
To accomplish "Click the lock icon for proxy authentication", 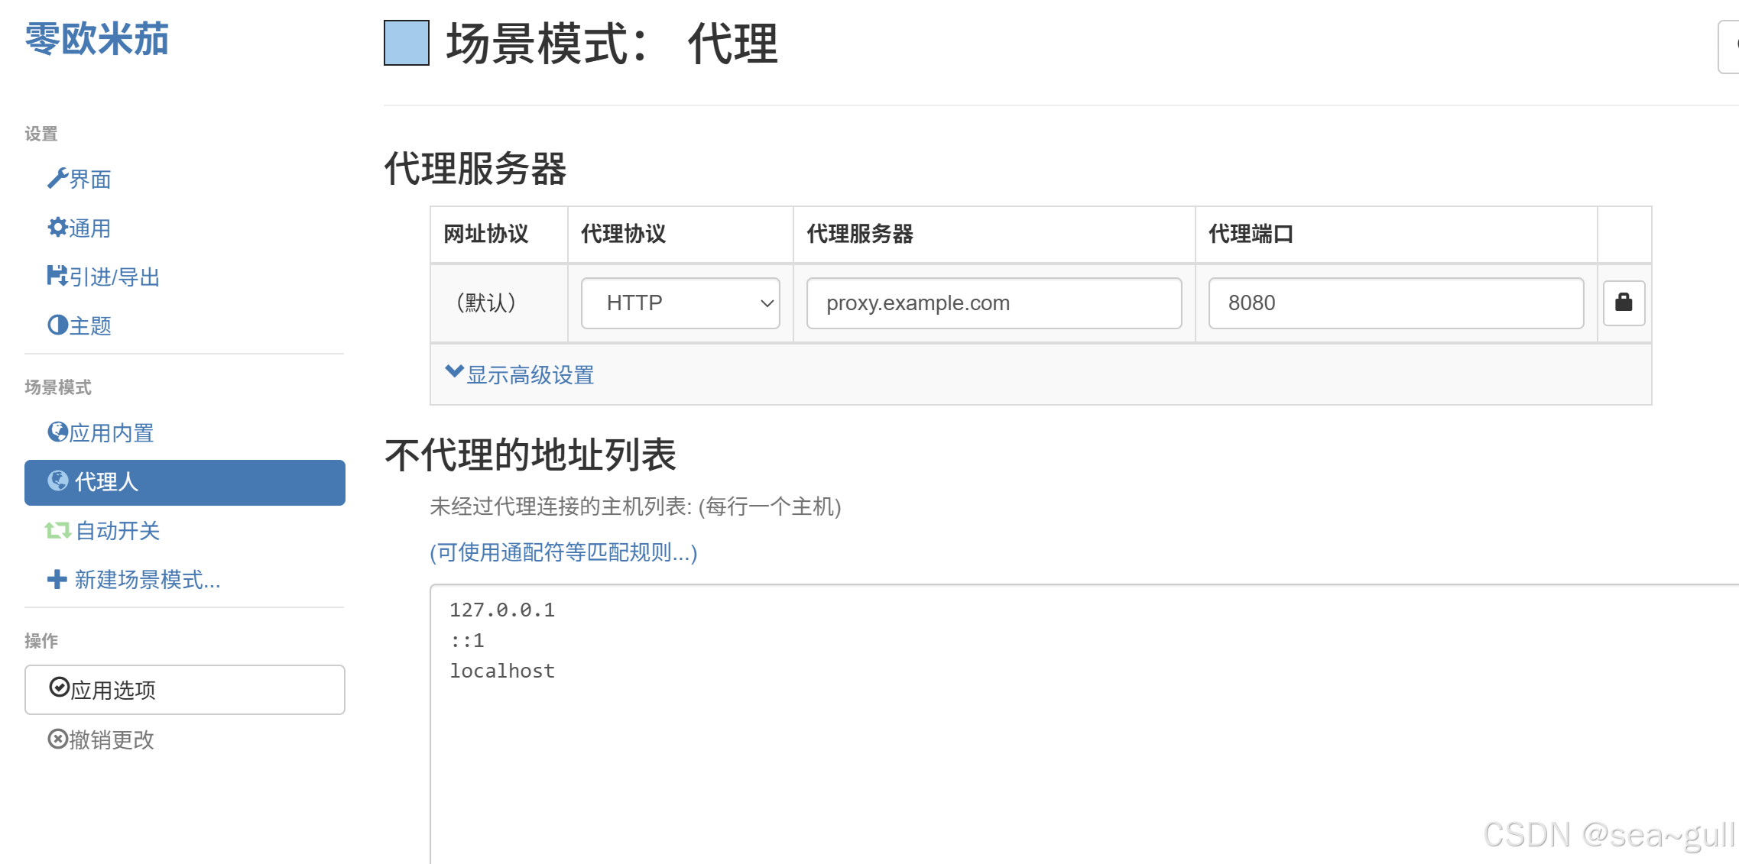I will tap(1624, 303).
